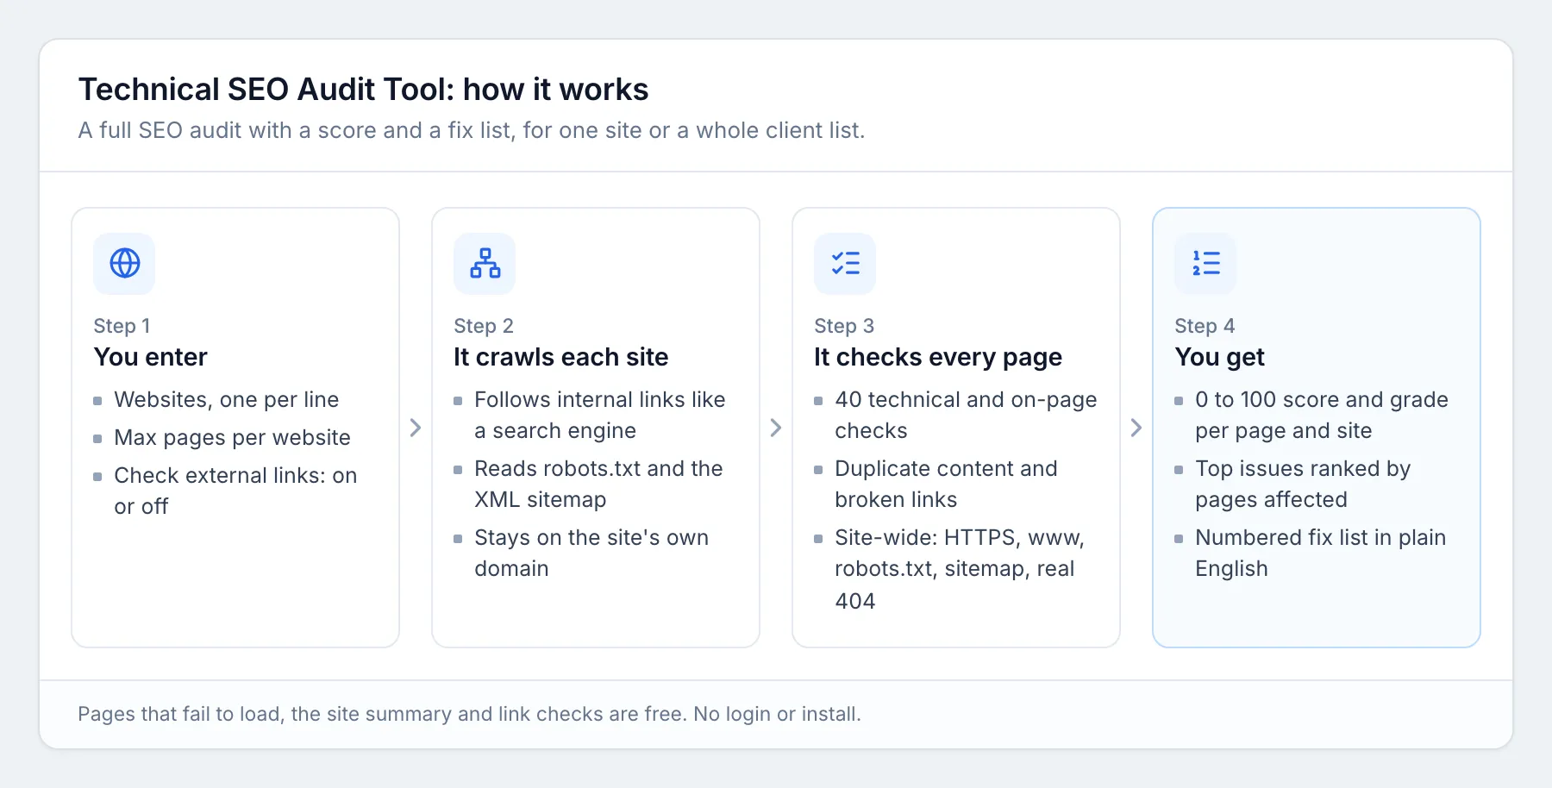Click the chevron between Step 2 and Step 3
This screenshot has width=1552, height=788.
(x=776, y=428)
